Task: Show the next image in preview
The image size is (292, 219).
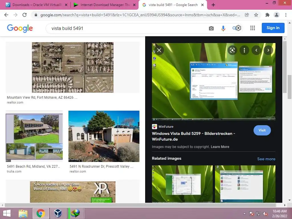Action: pyautogui.click(x=268, y=50)
